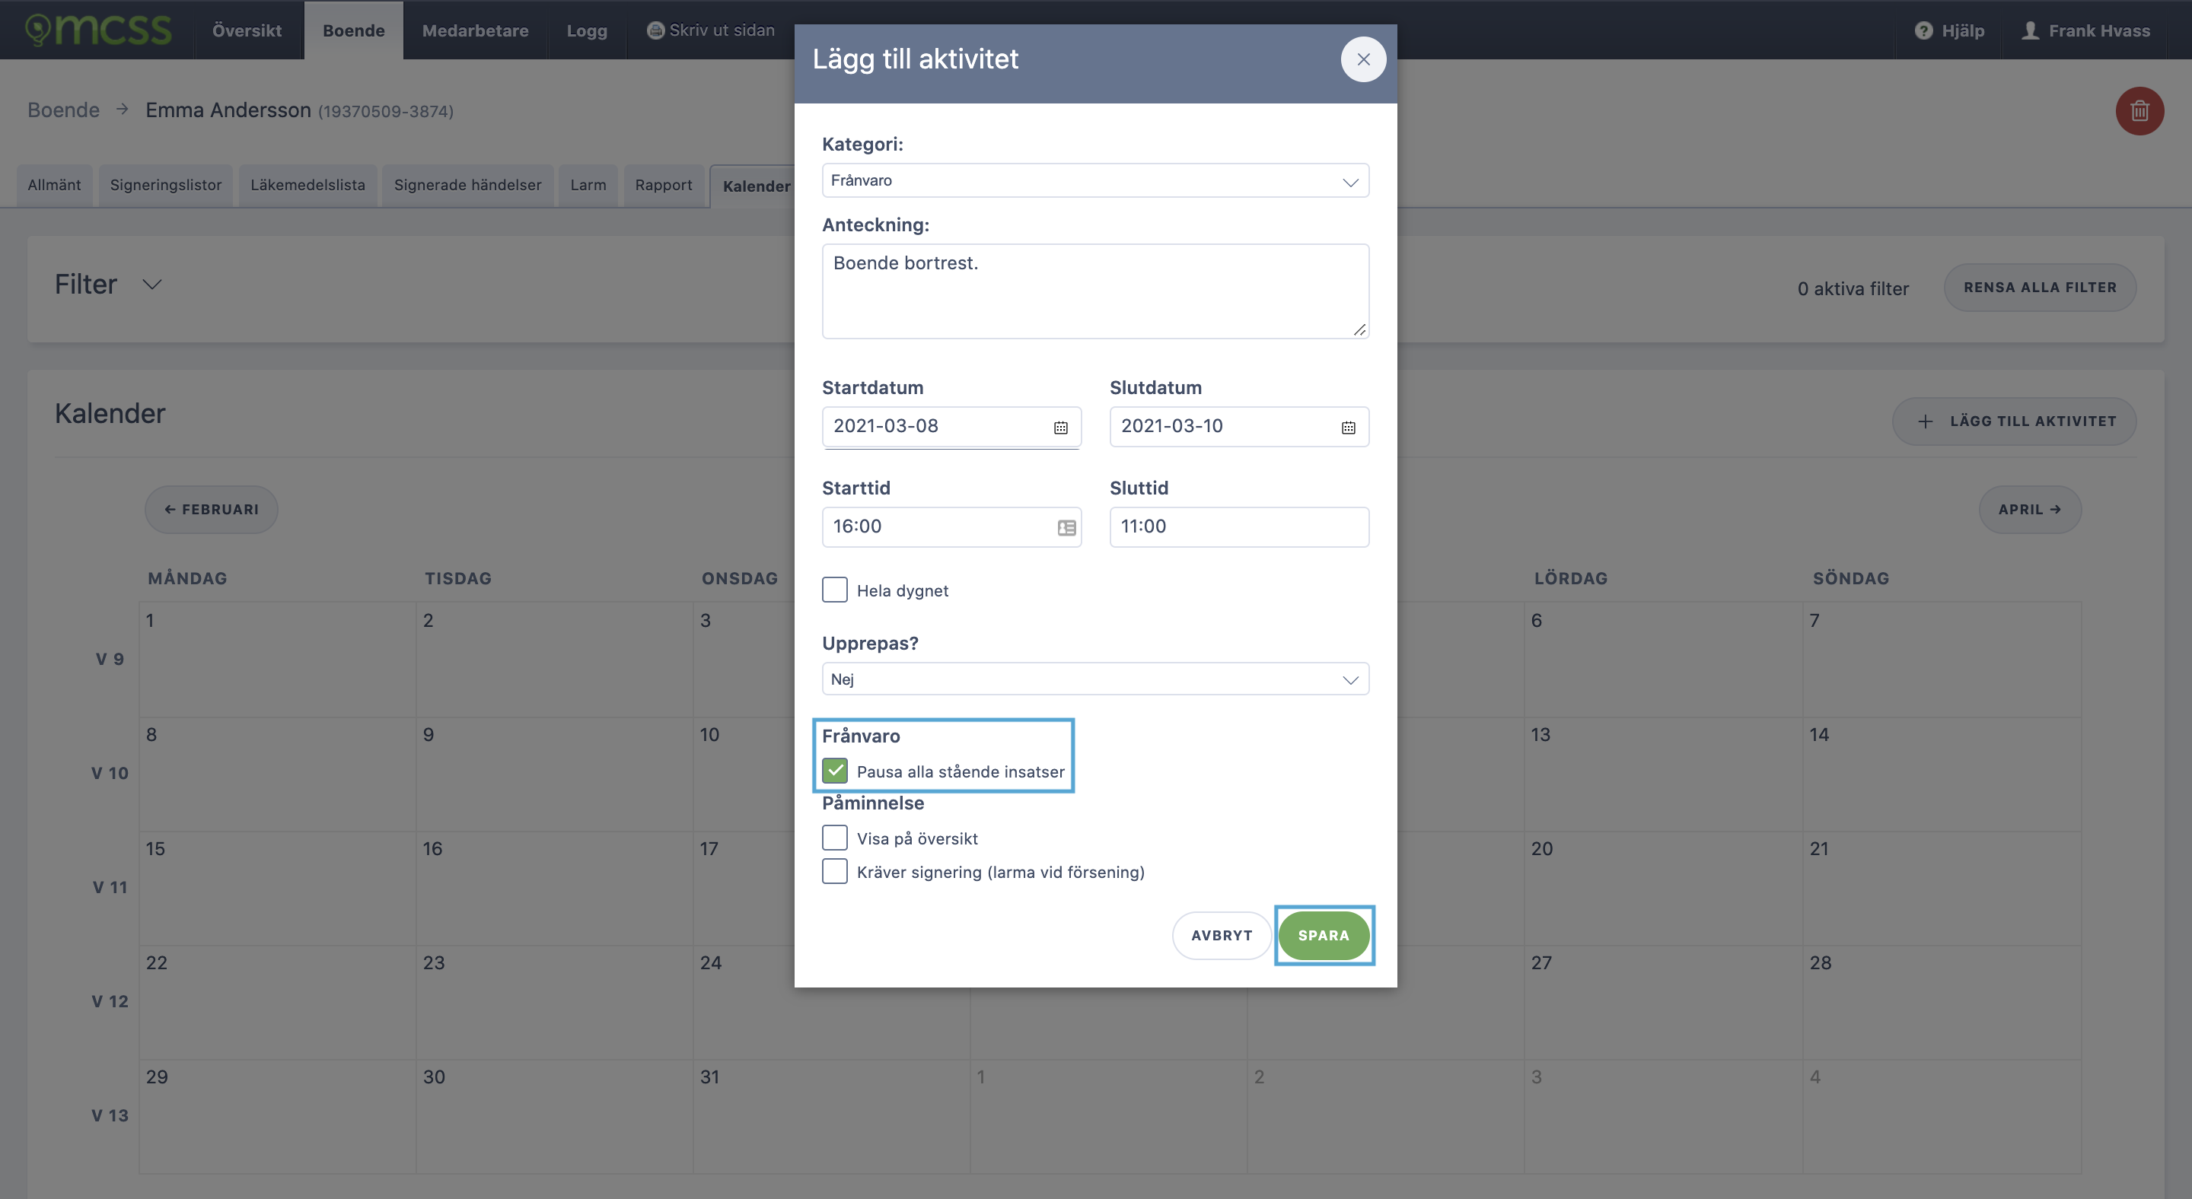2192x1199 pixels.
Task: Select calendar day 6 on Saturday
Action: (1663, 659)
